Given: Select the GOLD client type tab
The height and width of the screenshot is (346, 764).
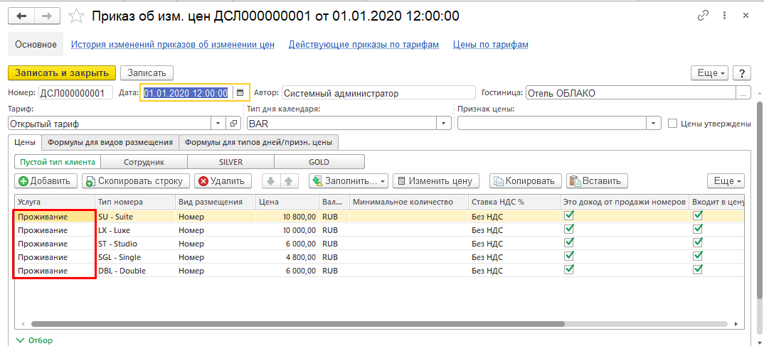Looking at the screenshot, I should click(319, 162).
